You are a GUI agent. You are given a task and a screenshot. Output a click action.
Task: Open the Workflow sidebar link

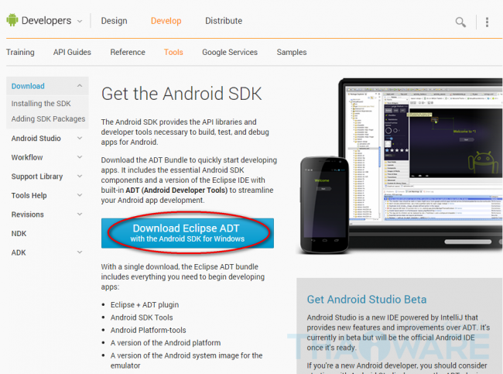[27, 157]
